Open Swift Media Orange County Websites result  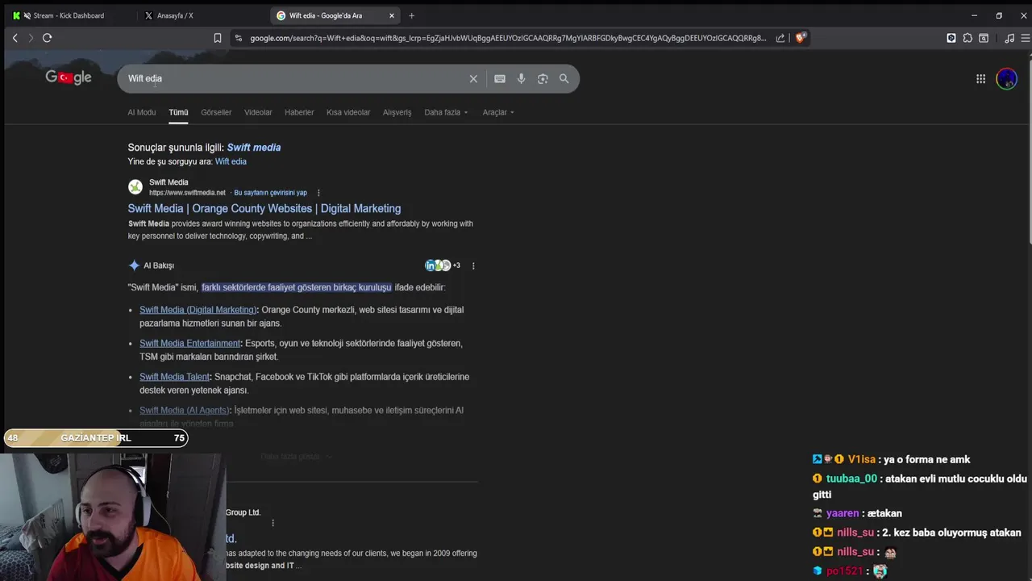tap(264, 208)
